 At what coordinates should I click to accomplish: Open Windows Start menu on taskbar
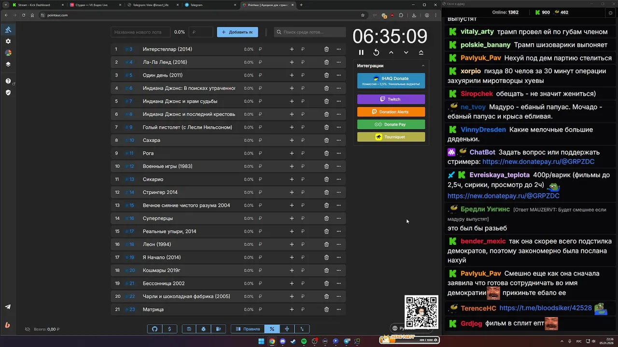261,341
